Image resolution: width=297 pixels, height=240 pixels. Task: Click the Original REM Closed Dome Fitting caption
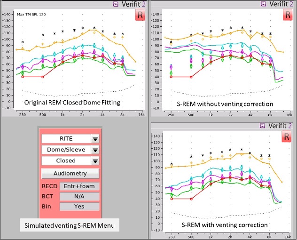[72, 103]
